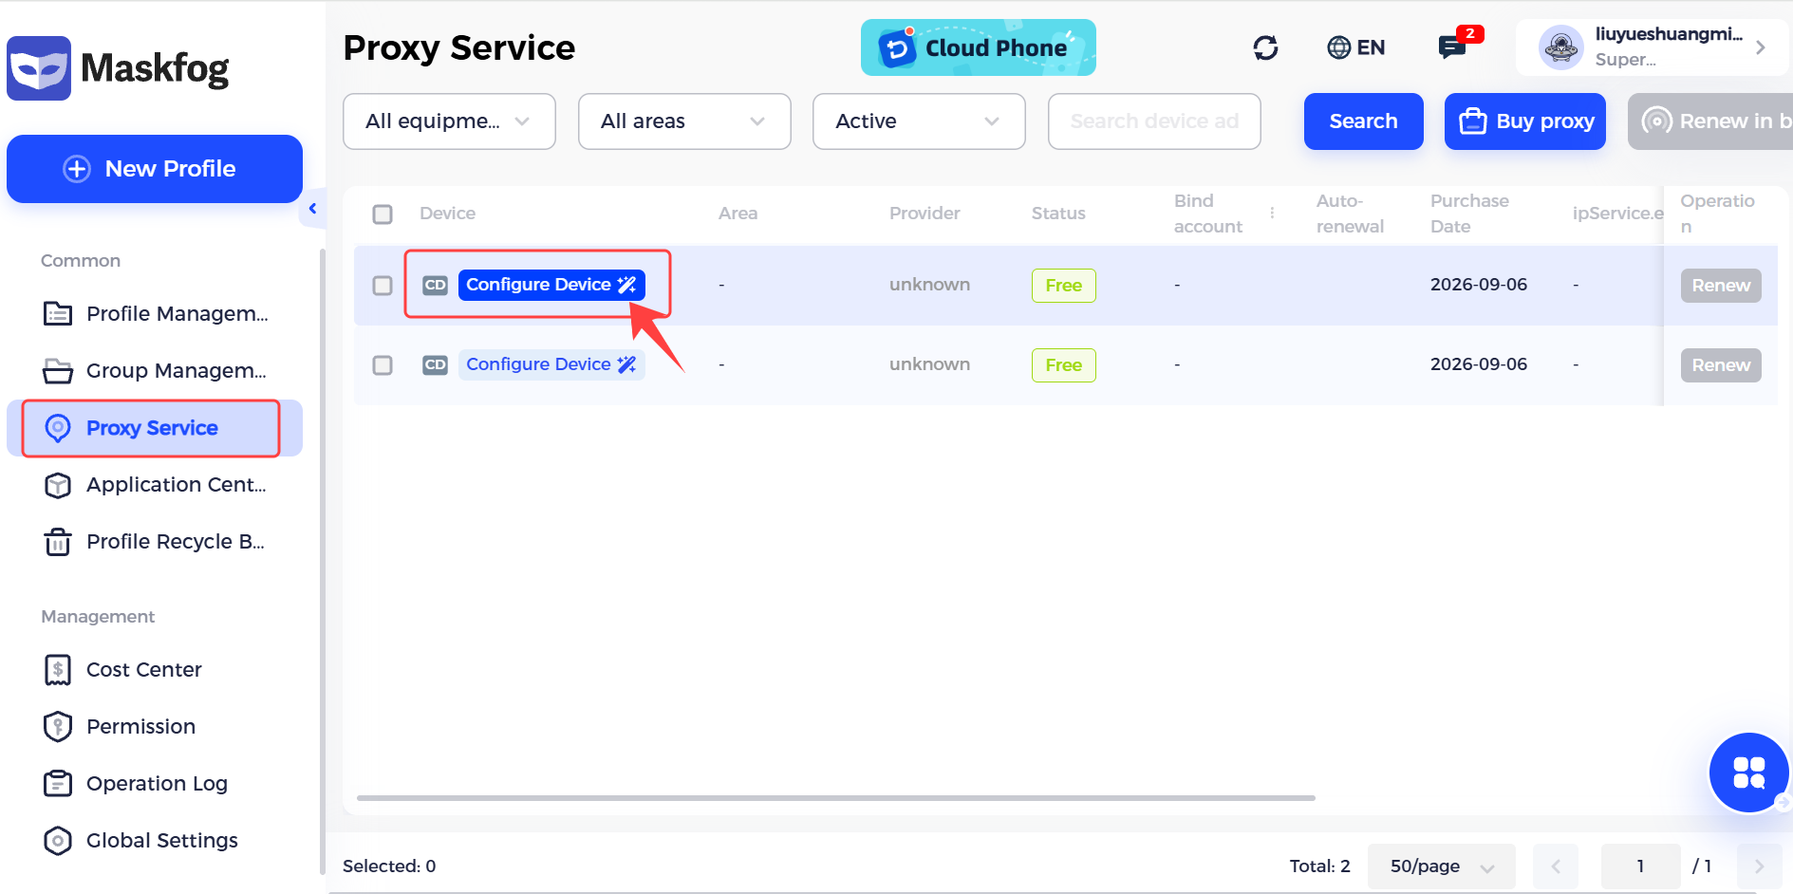The width and height of the screenshot is (1793, 894).
Task: Collapse the sidebar with the arrow handle
Action: [x=312, y=209]
